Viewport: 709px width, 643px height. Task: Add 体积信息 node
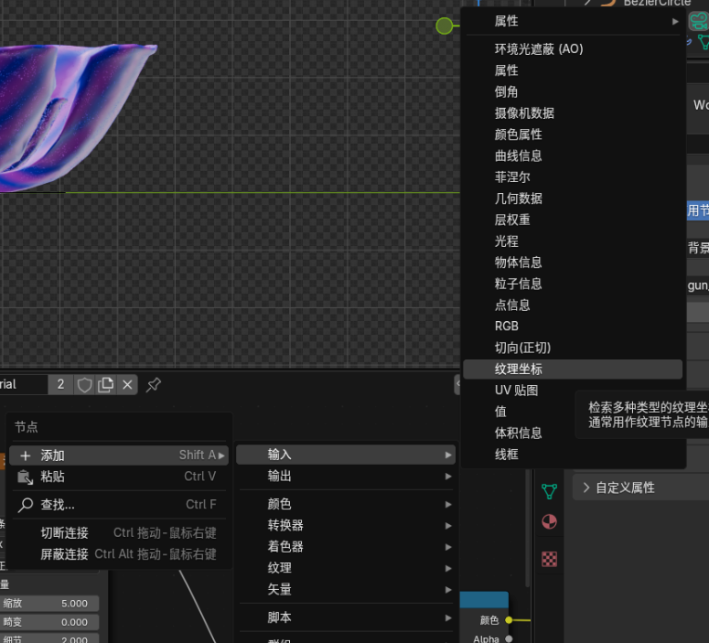coord(573,433)
